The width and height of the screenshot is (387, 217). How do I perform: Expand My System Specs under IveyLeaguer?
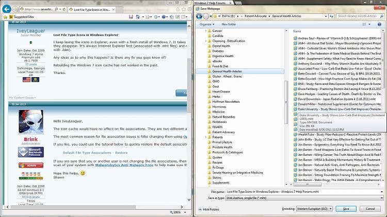22,98
